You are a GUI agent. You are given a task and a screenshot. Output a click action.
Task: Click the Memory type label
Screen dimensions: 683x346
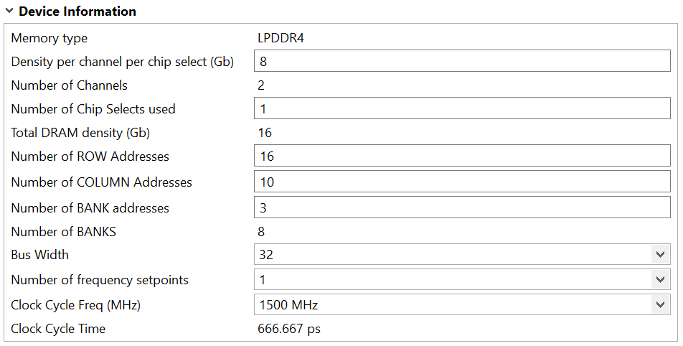(x=49, y=38)
